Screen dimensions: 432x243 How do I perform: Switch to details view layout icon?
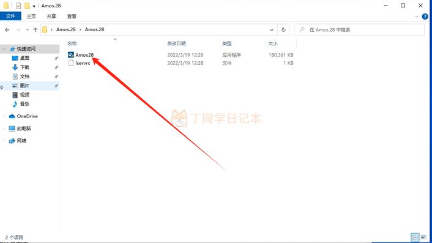(415, 237)
